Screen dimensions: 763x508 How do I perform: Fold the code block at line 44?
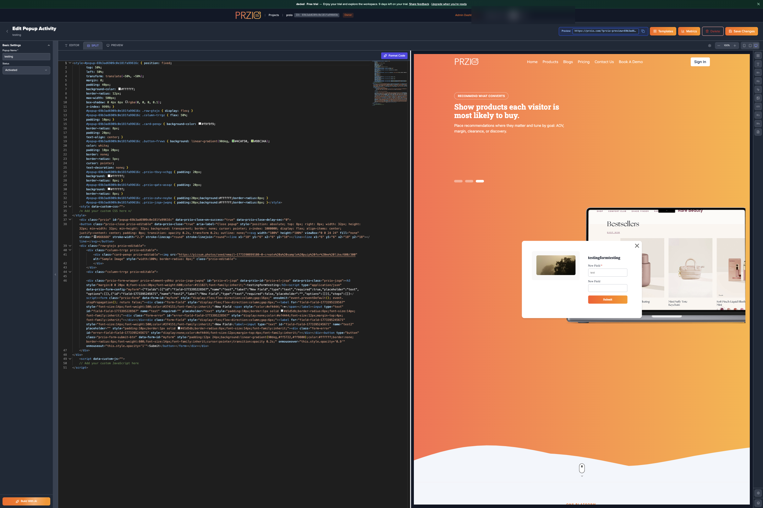point(70,272)
